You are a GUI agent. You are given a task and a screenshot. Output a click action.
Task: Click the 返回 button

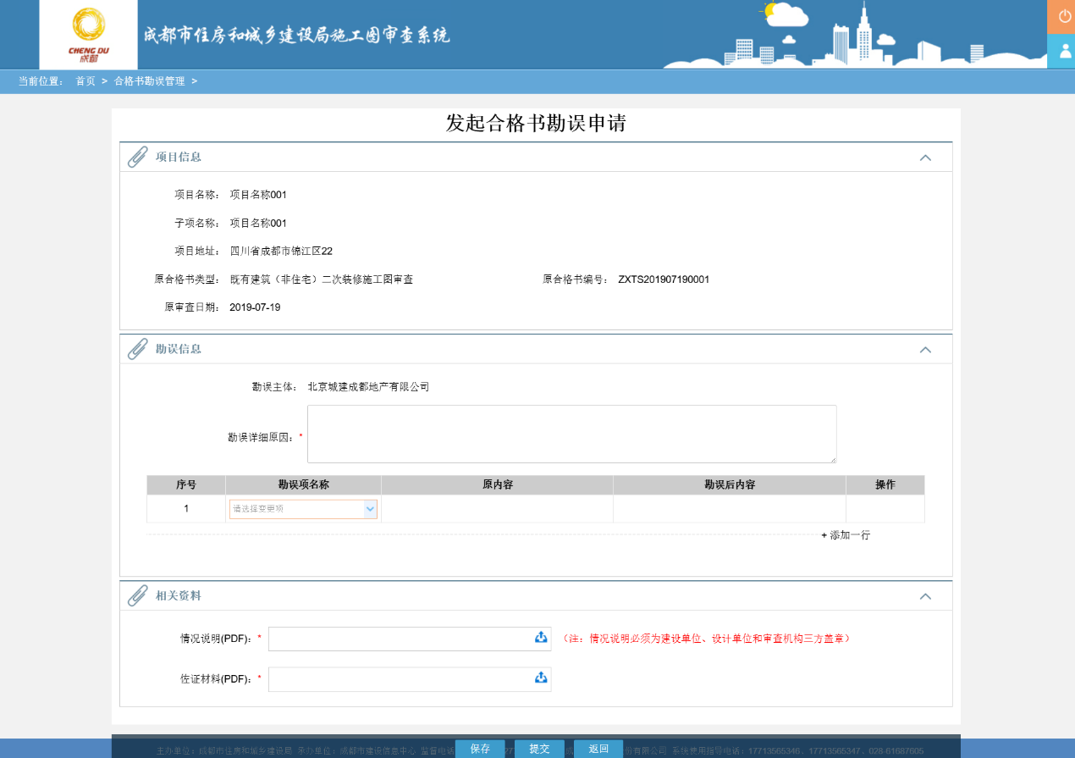click(598, 749)
